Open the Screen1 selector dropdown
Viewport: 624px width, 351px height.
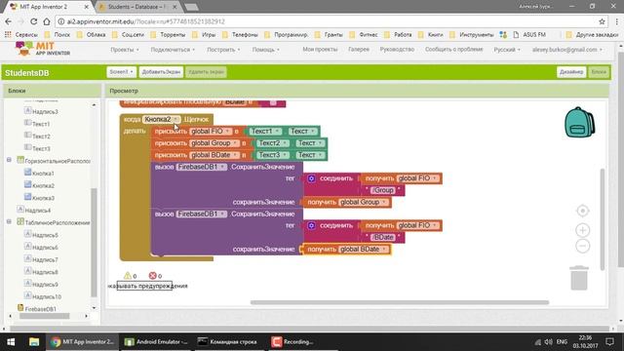(121, 72)
